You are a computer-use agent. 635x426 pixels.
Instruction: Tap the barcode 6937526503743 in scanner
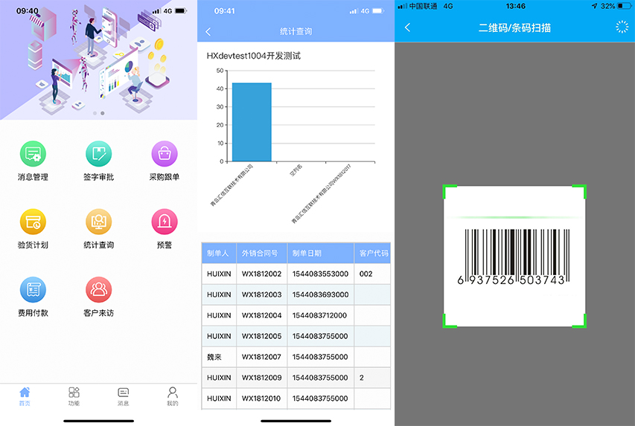pos(514,256)
